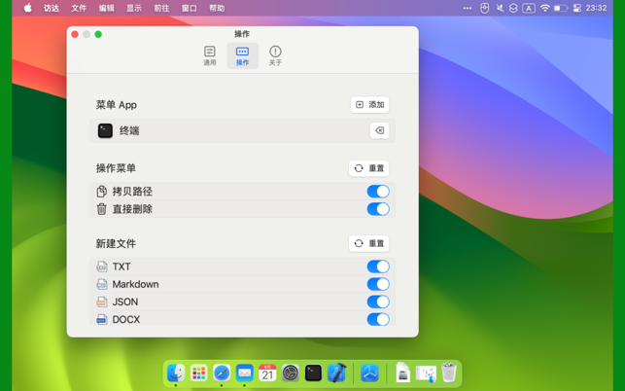Open the blue app icon beside Xcode
Screen dimensions: 625x391
pos(369,373)
